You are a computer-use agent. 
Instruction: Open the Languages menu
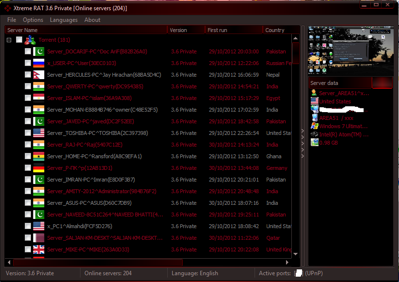[x=64, y=20]
